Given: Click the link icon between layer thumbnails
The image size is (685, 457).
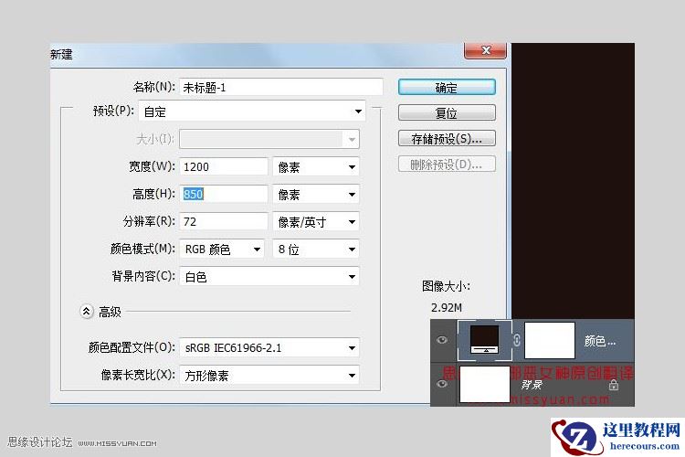Looking at the screenshot, I should (517, 340).
